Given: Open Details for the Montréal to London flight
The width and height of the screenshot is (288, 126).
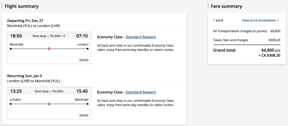Looking at the screenshot, I should coord(84,60).
